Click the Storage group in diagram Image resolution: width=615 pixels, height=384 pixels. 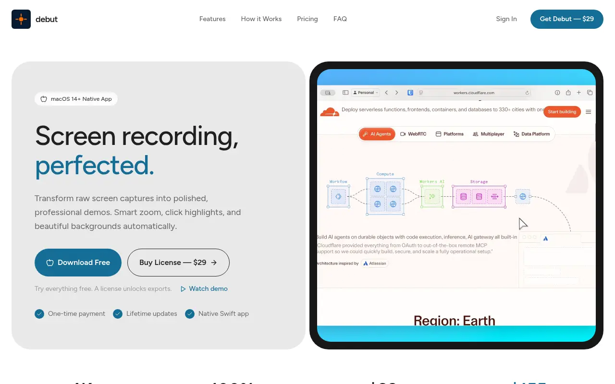click(479, 196)
